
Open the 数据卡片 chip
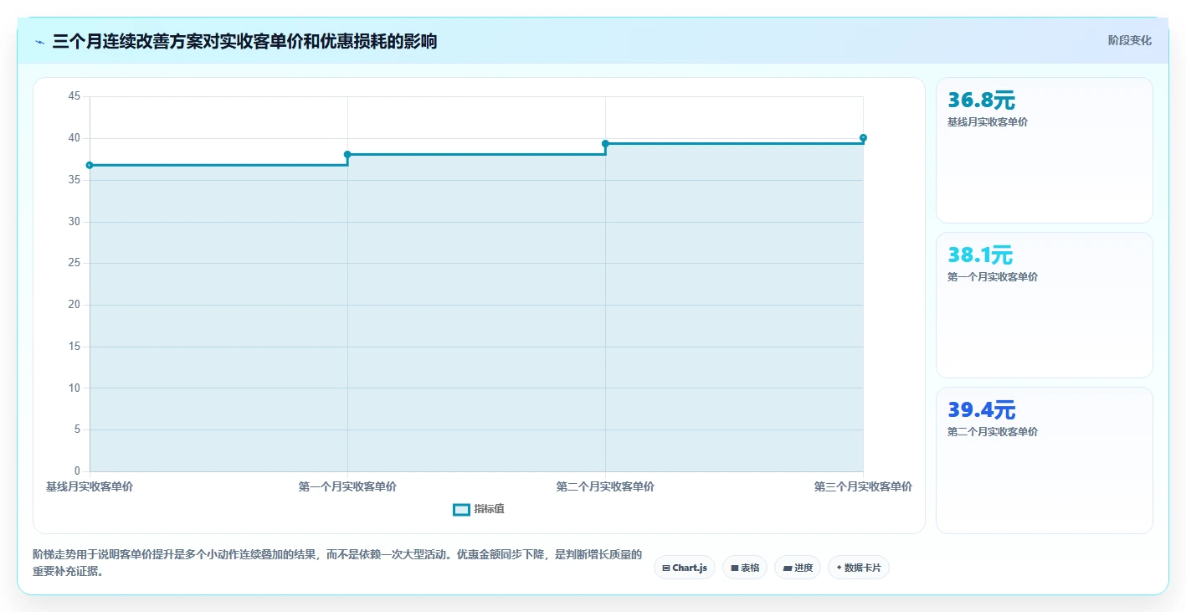coord(859,568)
